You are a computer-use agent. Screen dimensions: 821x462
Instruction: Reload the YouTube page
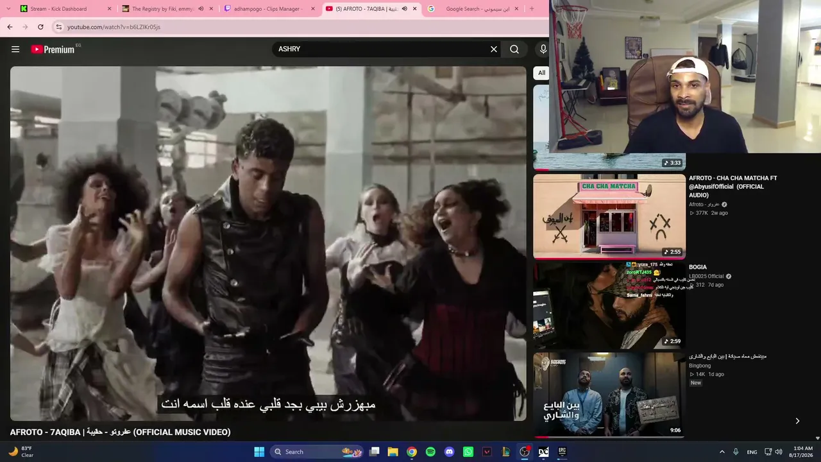pos(40,27)
